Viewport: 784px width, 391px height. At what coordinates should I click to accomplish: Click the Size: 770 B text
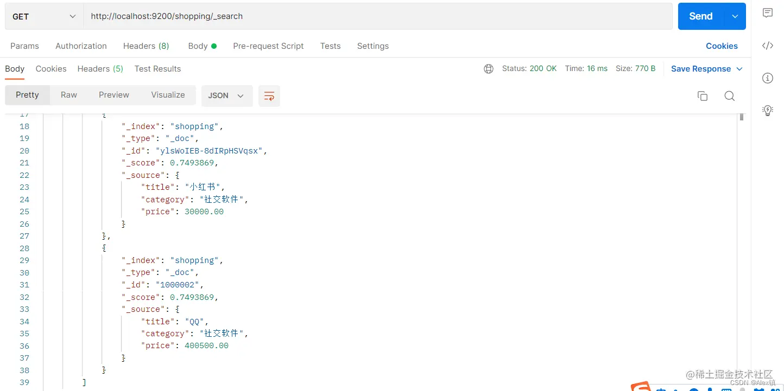pyautogui.click(x=636, y=69)
